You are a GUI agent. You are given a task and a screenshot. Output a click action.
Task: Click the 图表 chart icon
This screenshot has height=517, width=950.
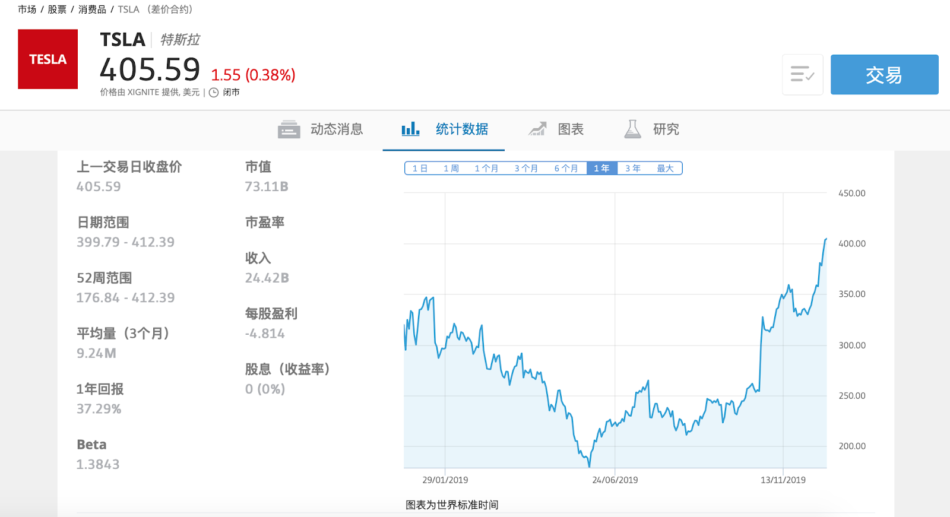537,129
